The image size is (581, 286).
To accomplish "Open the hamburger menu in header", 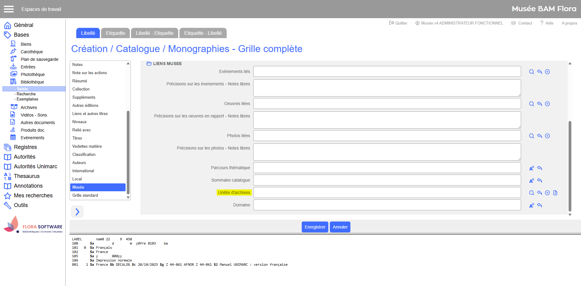I will pos(9,9).
